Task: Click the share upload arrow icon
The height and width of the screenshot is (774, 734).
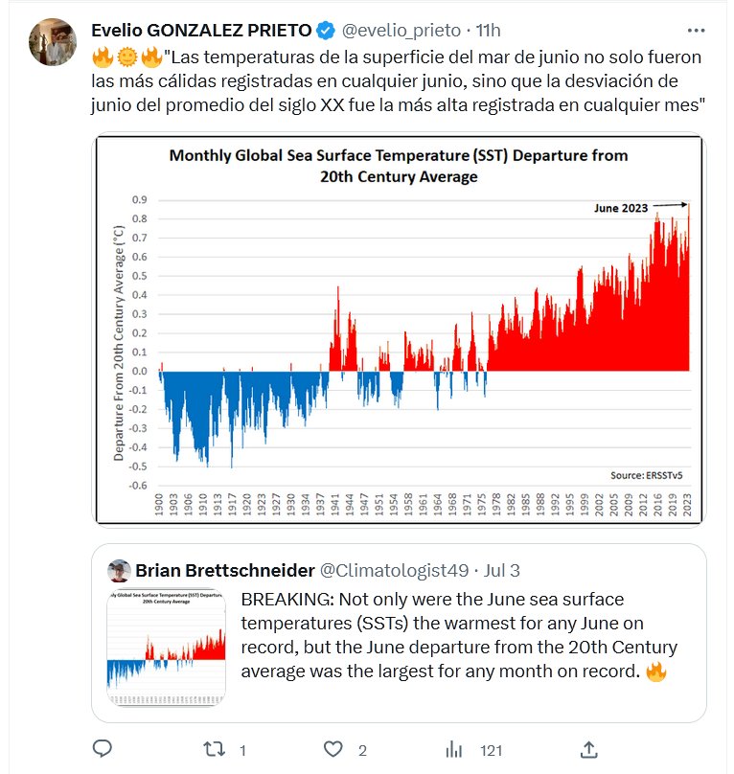Action: tap(590, 748)
